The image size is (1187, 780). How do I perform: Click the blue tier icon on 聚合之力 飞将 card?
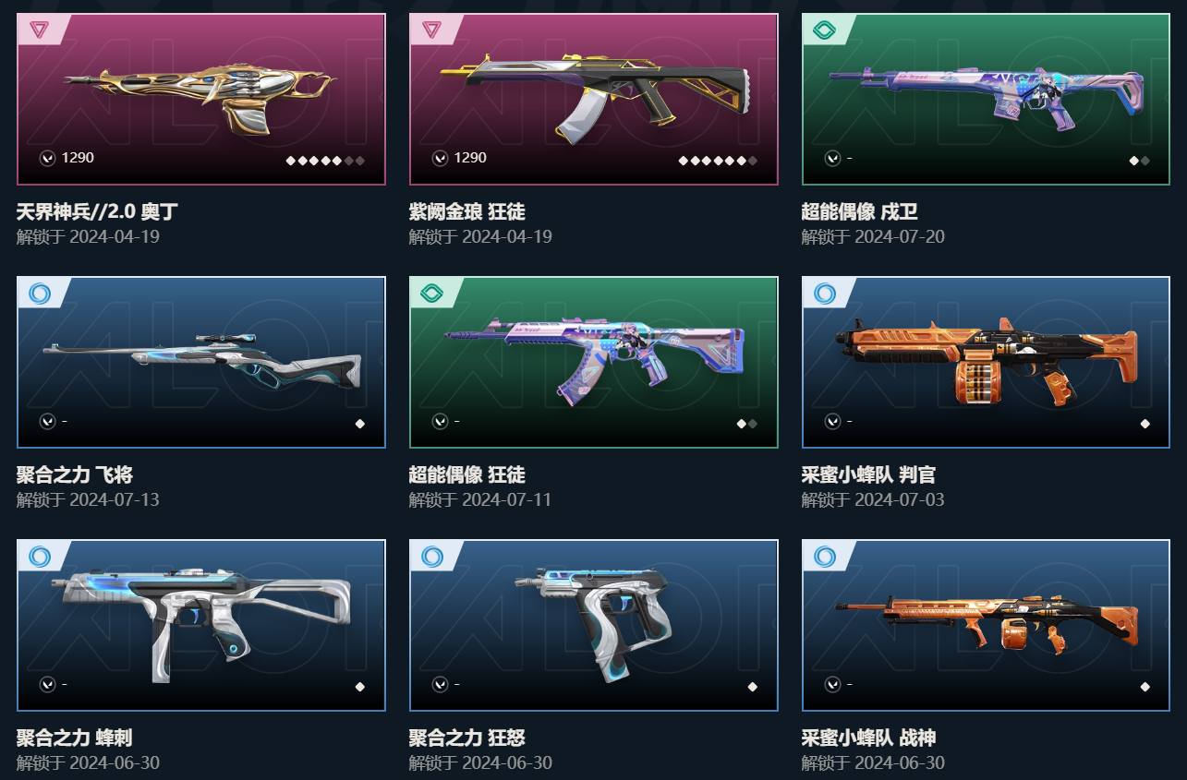tap(40, 294)
